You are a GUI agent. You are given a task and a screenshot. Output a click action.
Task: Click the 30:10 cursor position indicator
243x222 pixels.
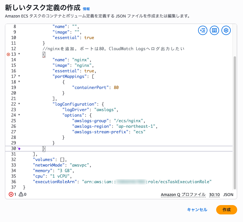(214, 195)
